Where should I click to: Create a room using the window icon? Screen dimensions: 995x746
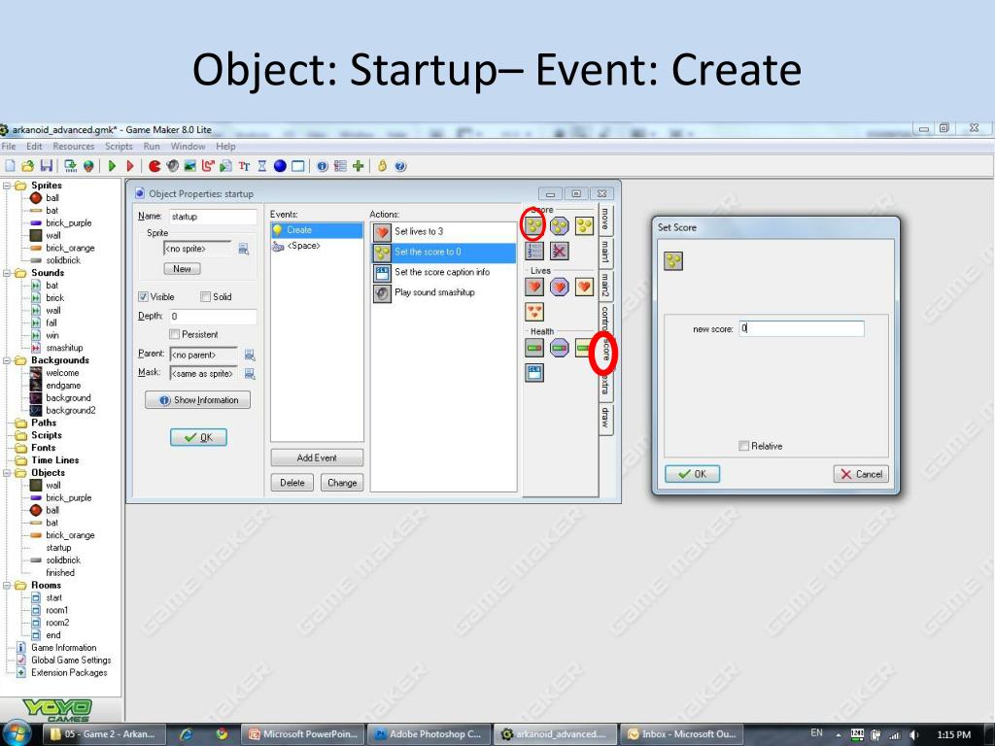point(297,166)
